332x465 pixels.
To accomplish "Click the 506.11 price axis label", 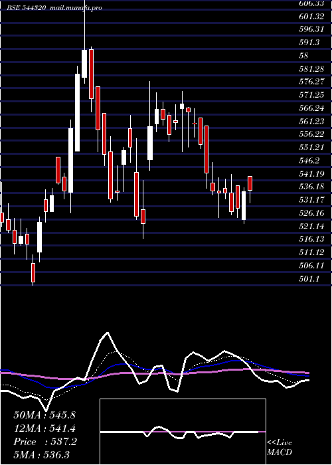I will 311,266.
